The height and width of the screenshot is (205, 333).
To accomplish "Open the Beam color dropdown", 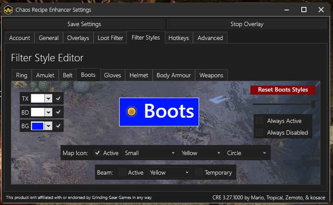I will point(169,172).
